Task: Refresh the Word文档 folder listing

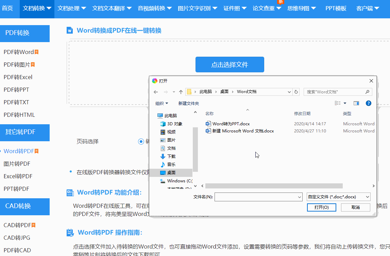Action: [x=296, y=92]
